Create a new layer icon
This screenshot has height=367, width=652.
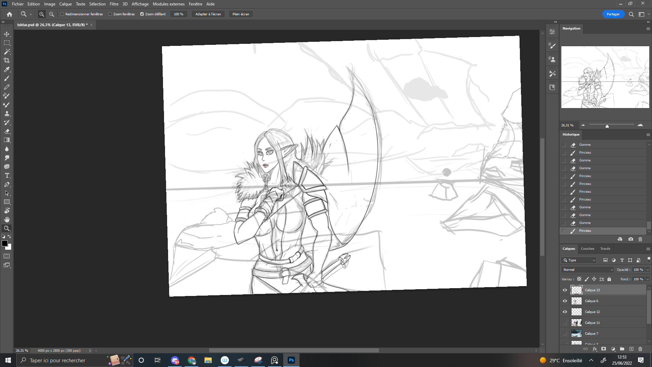631,349
